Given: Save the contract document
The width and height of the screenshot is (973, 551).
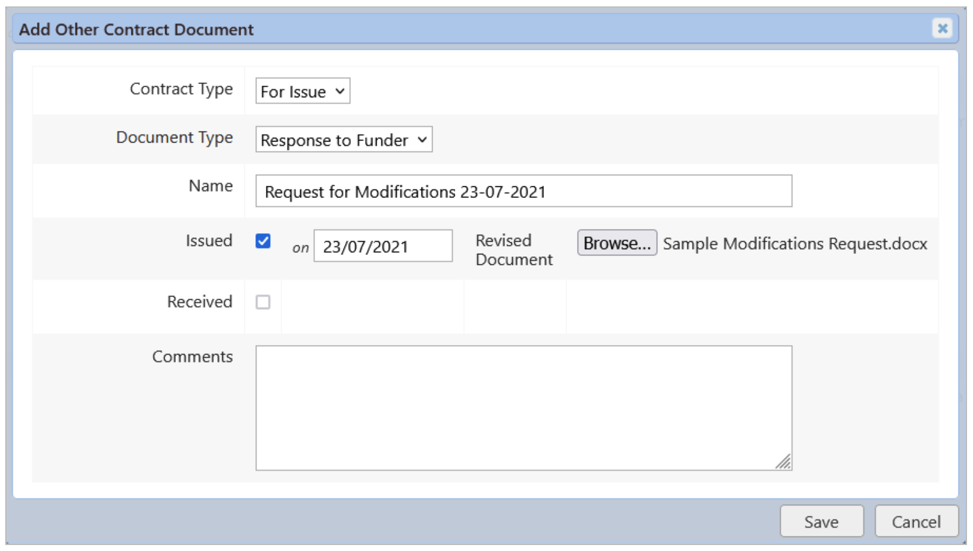Looking at the screenshot, I should [821, 521].
